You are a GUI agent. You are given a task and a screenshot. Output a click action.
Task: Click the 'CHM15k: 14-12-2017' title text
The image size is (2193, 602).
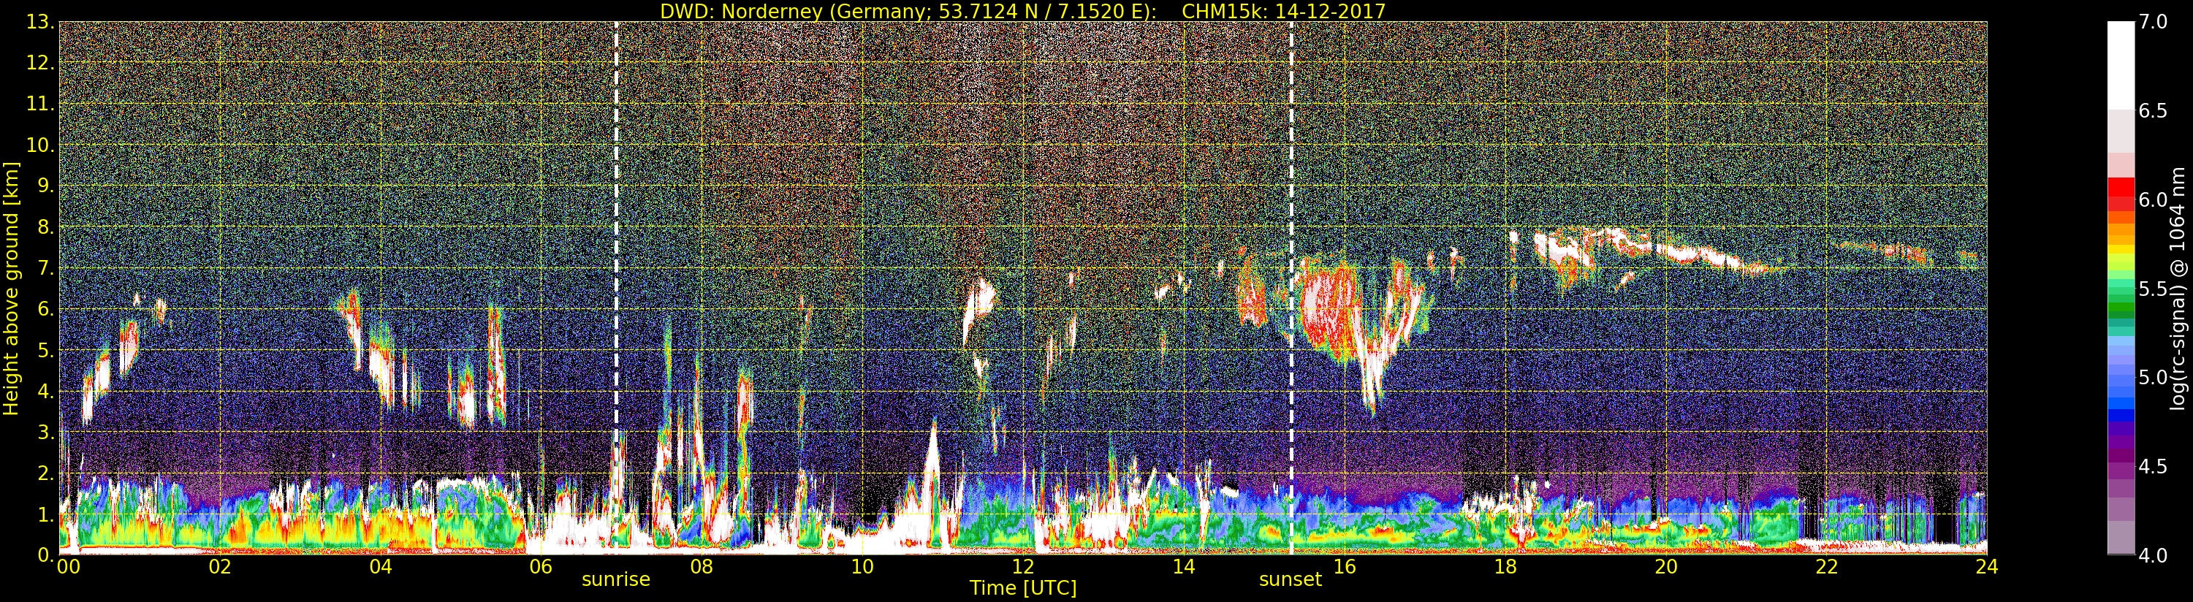[1284, 11]
